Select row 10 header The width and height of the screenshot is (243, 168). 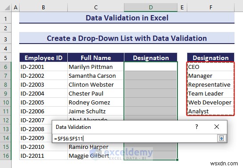[x=6, y=102]
